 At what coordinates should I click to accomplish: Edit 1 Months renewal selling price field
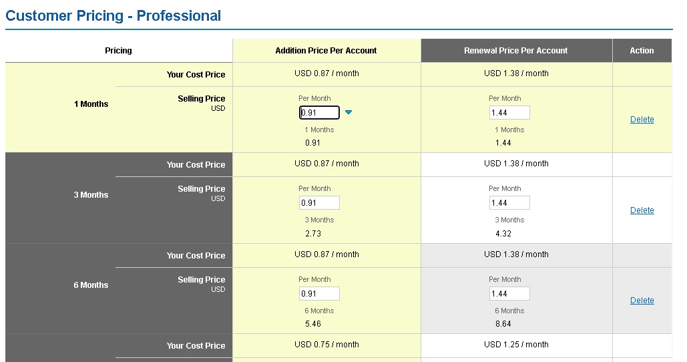point(509,113)
